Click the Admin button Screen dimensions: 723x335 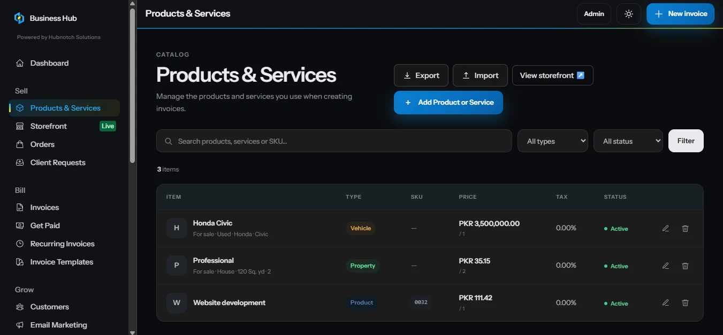tap(594, 14)
